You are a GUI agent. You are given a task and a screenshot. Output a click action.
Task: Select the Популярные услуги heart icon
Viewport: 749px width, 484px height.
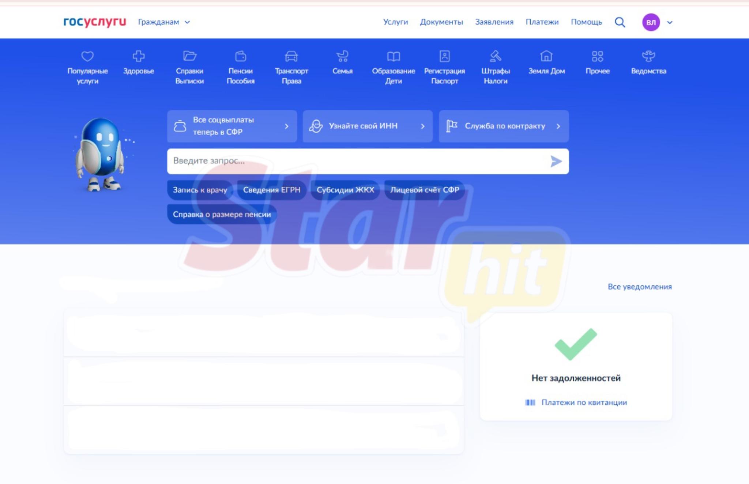click(87, 56)
